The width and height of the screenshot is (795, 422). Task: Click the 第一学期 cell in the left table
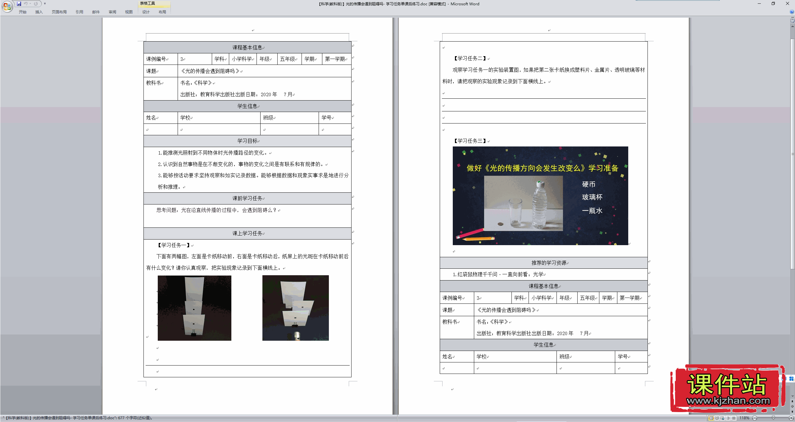337,59
